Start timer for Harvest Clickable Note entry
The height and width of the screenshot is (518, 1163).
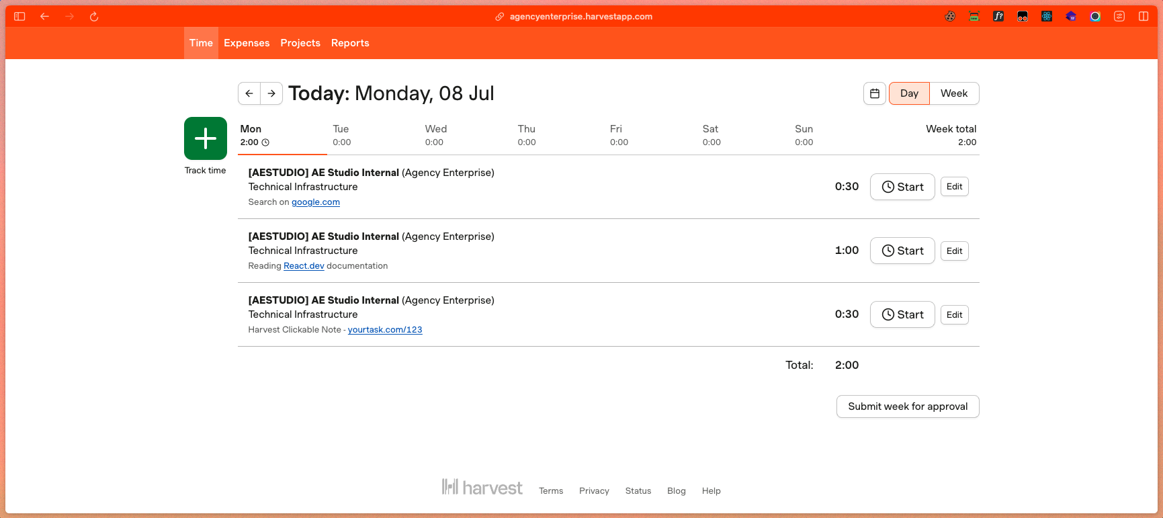click(x=902, y=314)
